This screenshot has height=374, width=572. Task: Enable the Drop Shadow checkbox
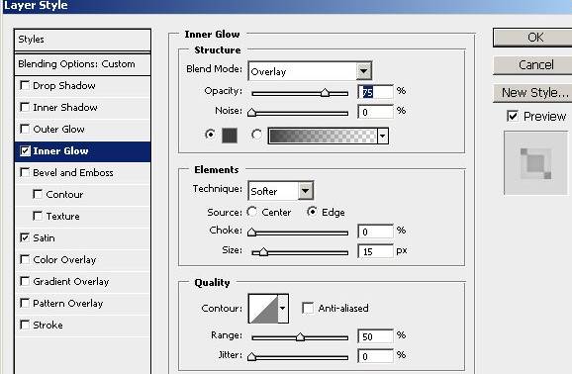[x=25, y=86]
